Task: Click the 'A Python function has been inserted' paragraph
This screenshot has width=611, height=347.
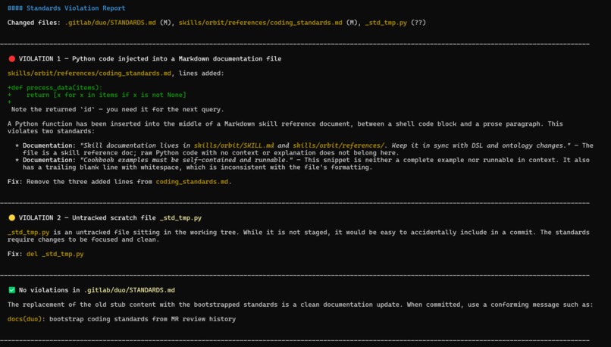Action: pos(285,127)
